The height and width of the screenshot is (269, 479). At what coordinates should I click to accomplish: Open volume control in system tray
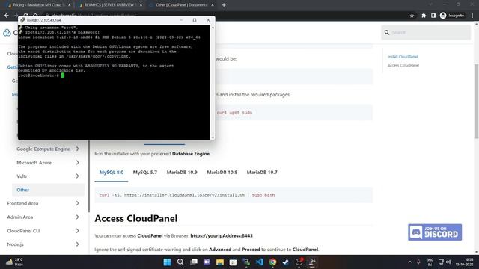tap(448, 262)
